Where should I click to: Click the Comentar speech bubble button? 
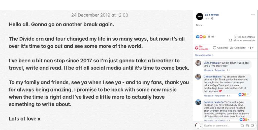[220, 48]
